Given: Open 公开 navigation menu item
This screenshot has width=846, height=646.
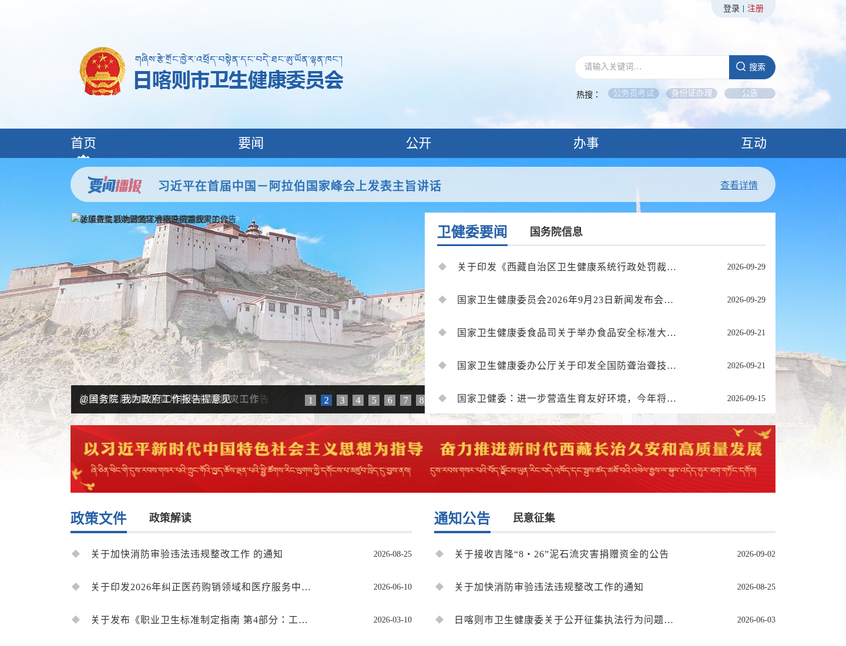Looking at the screenshot, I should [x=419, y=143].
